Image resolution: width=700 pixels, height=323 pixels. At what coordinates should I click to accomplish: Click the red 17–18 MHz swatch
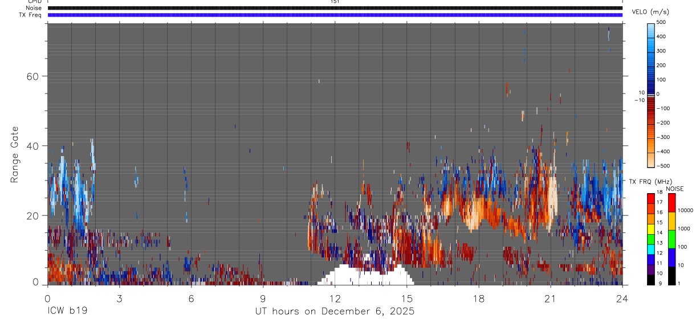pyautogui.click(x=651, y=198)
